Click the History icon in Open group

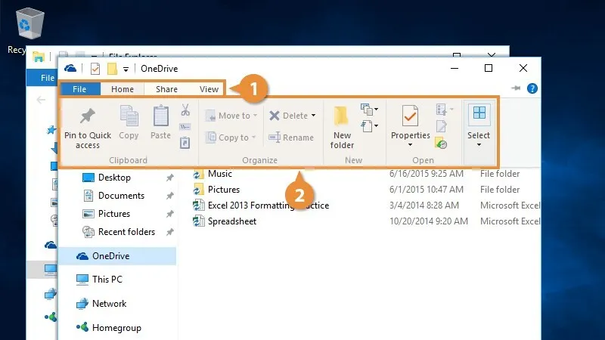[441, 143]
